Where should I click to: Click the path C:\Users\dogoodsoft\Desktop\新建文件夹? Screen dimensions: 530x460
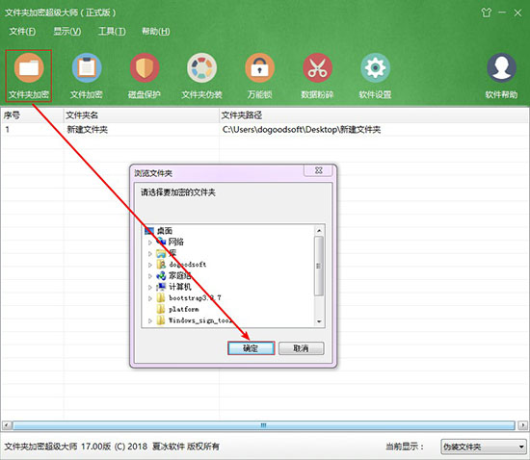click(x=302, y=130)
